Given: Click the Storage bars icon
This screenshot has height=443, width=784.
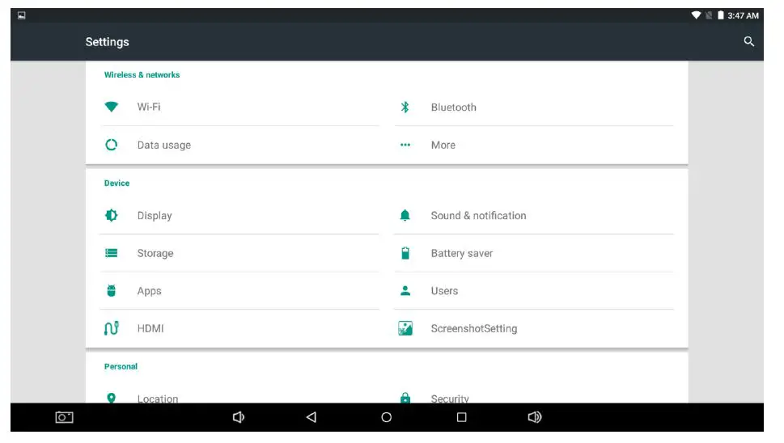Looking at the screenshot, I should (x=111, y=253).
